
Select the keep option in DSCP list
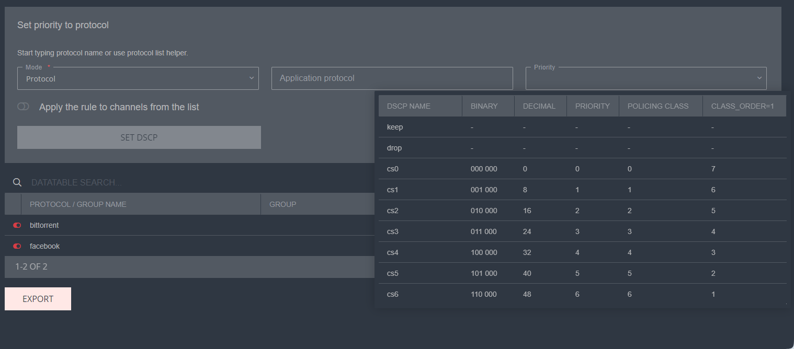click(395, 127)
